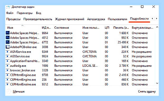The width and height of the screenshot is (164, 101).
Task: Maximize the Диспетчер задач window
Action: tap(142, 7)
